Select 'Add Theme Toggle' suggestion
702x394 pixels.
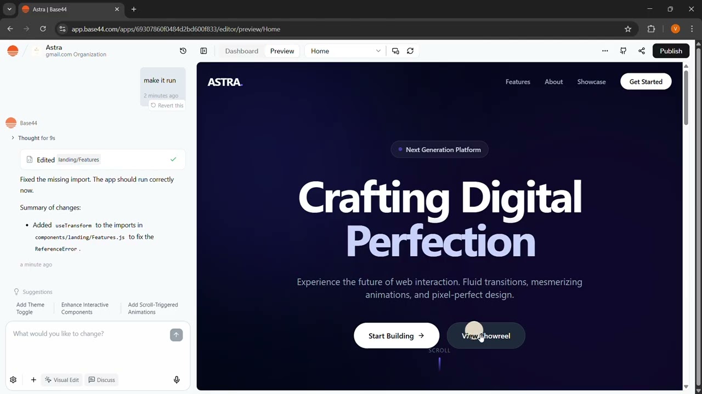click(30, 308)
